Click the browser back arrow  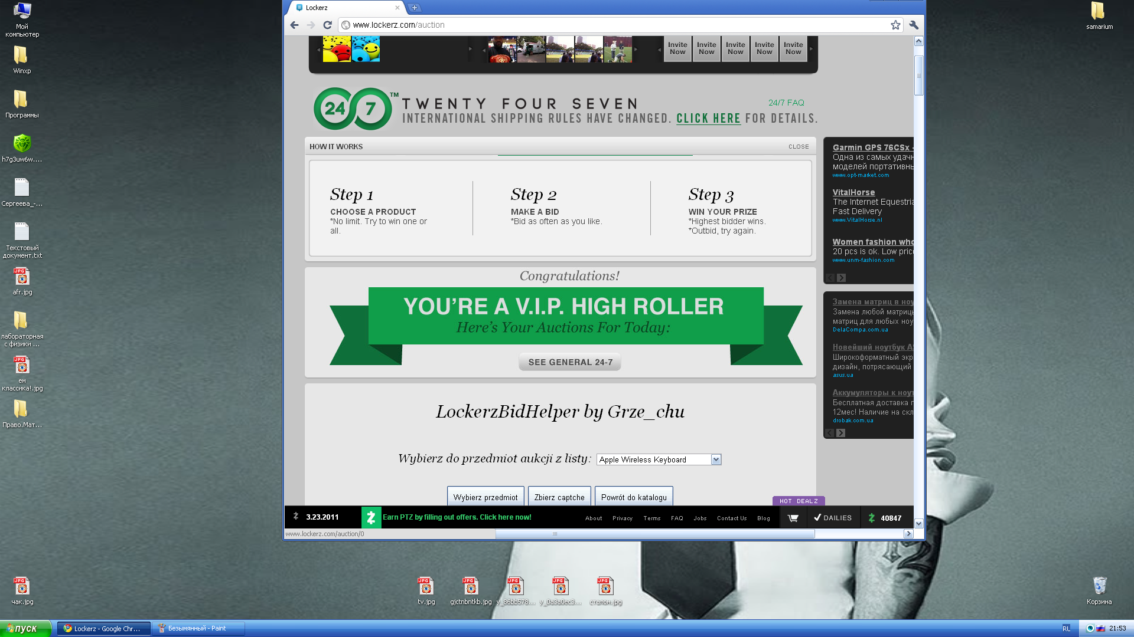[x=294, y=25]
